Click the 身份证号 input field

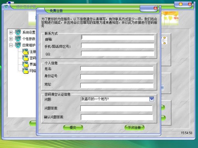tap(117, 77)
